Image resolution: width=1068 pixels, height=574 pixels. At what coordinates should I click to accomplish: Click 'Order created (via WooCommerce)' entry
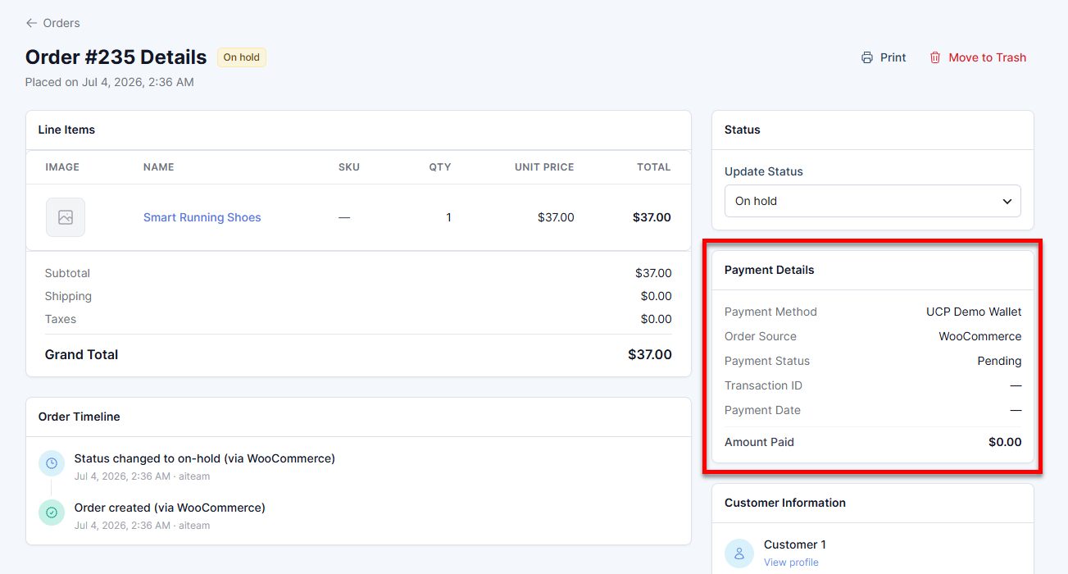pyautogui.click(x=170, y=508)
